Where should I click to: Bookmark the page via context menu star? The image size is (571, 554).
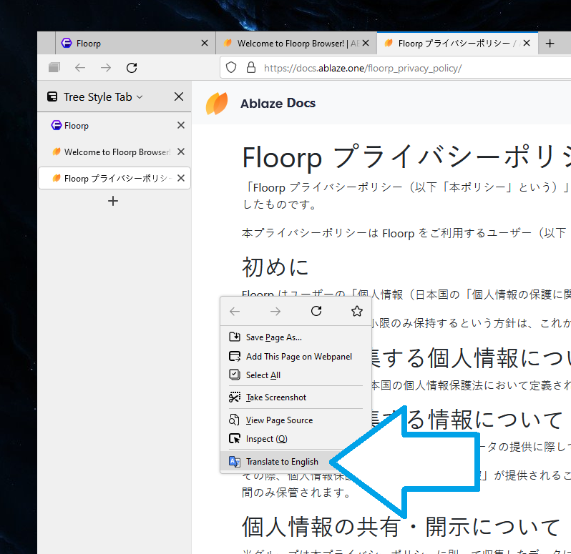[357, 311]
